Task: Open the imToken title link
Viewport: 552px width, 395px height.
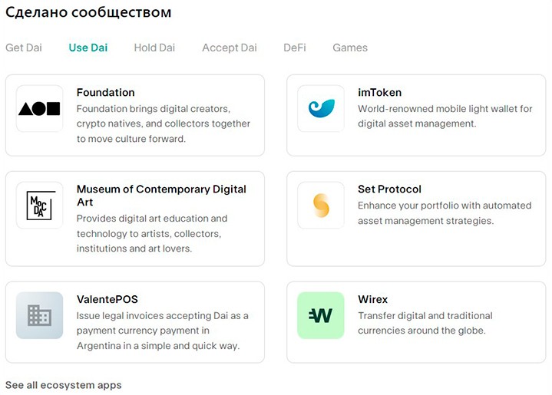Action: click(x=379, y=93)
